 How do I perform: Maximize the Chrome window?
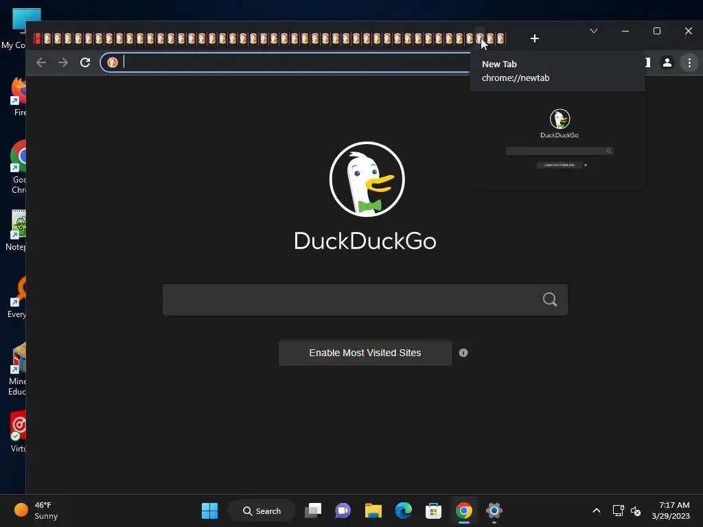pyautogui.click(x=657, y=31)
